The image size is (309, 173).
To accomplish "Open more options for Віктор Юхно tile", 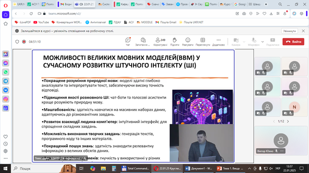I will pyautogui.click(x=282, y=151).
